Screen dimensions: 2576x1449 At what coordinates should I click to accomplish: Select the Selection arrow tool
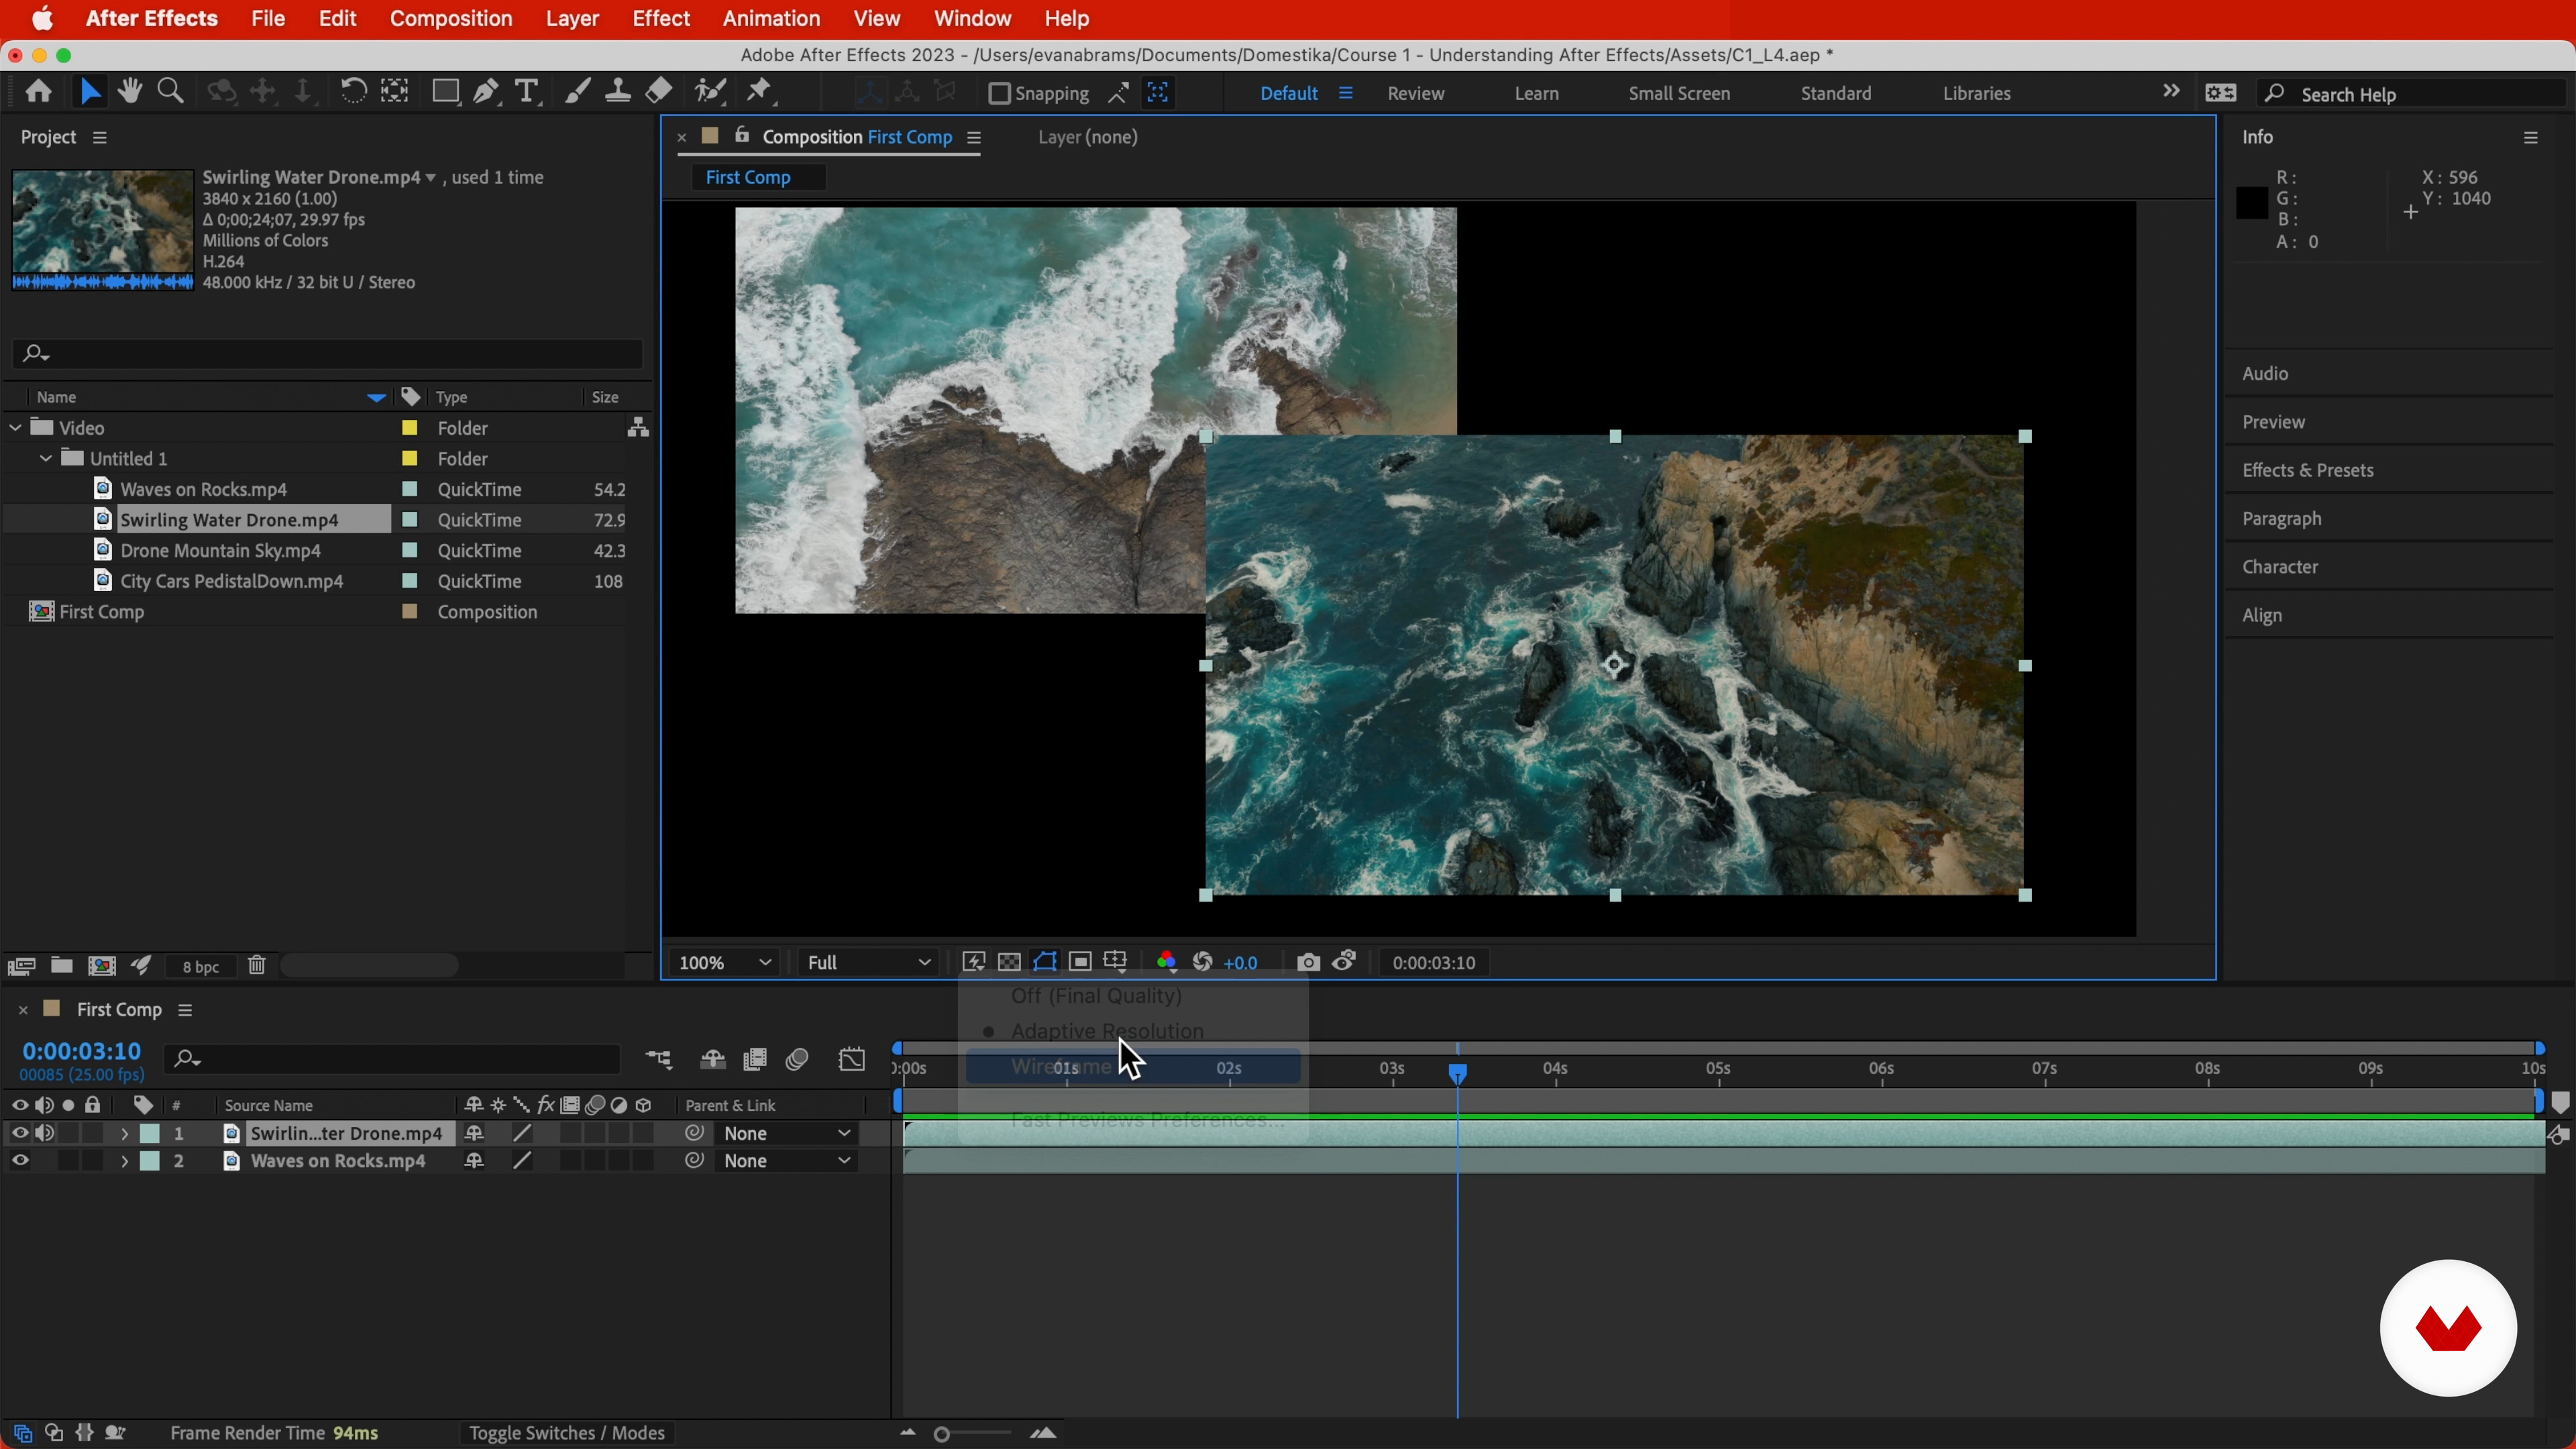pyautogui.click(x=90, y=92)
